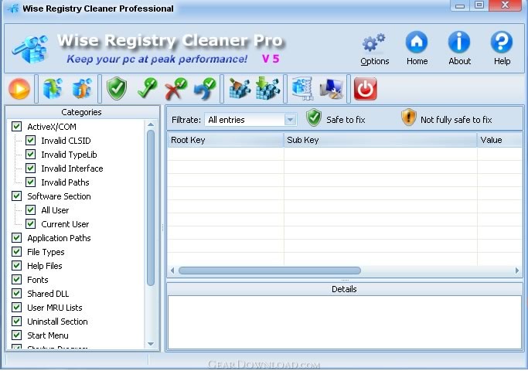
Task: Toggle the Invalid Interface checkbox
Action: [30, 168]
